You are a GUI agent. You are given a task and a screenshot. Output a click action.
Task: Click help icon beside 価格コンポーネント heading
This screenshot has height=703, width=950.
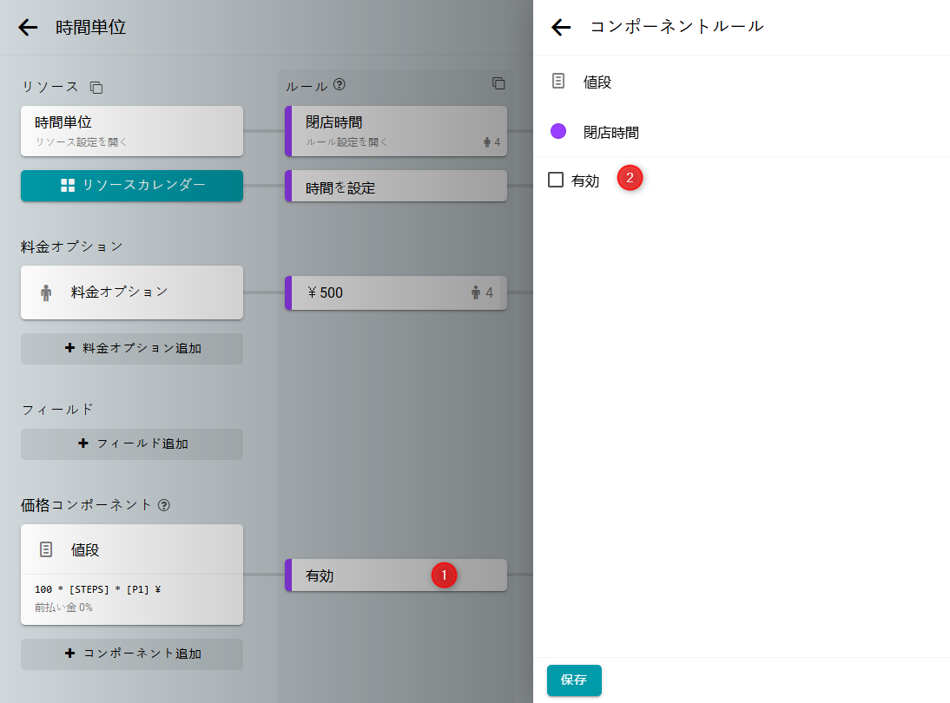click(164, 504)
